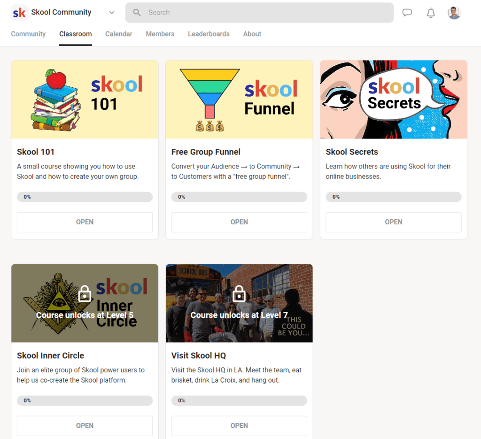This screenshot has width=481, height=439.
Task: Expand the Skool Community dropdown
Action: coord(111,13)
